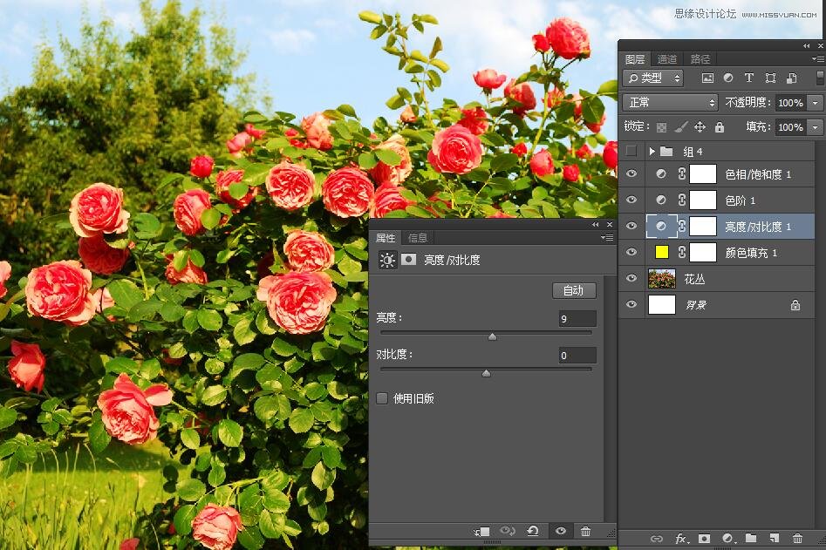The image size is (826, 550).
Task: Filter layers by smart object icon
Action: point(791,78)
